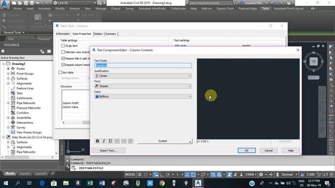Screen dimensions: 335x188
Task: Toggle Bold formatting in Text Component Editor
Action: pos(97,141)
